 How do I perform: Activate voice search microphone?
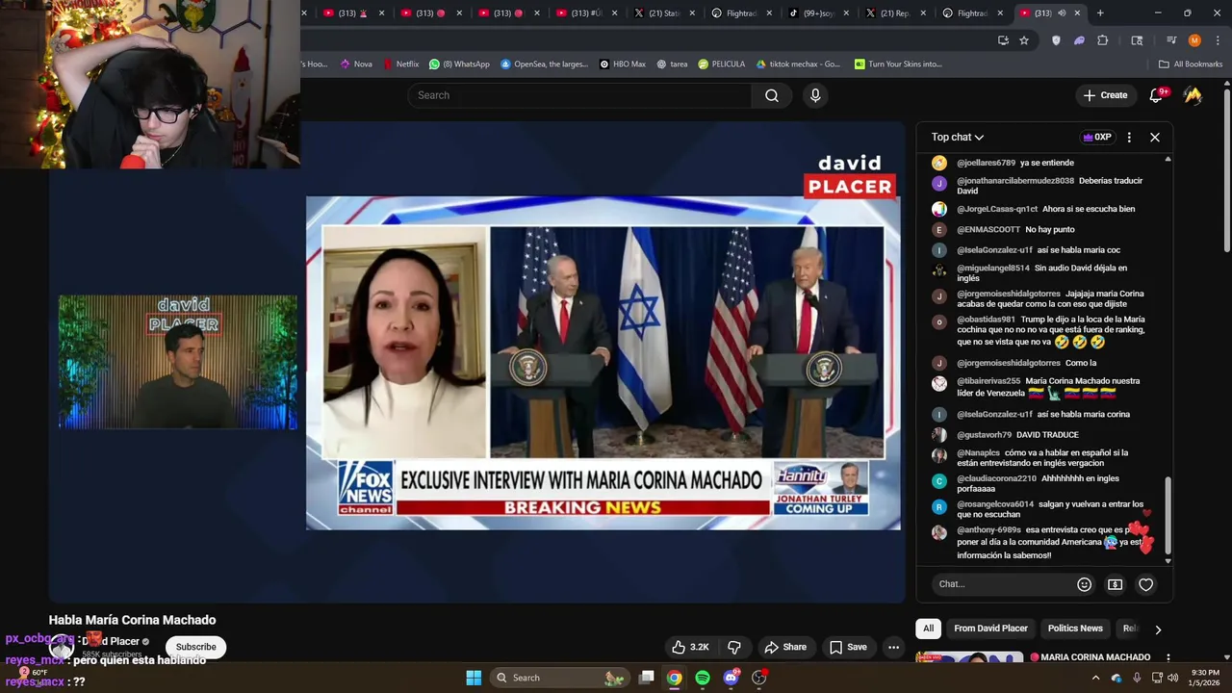coord(815,95)
